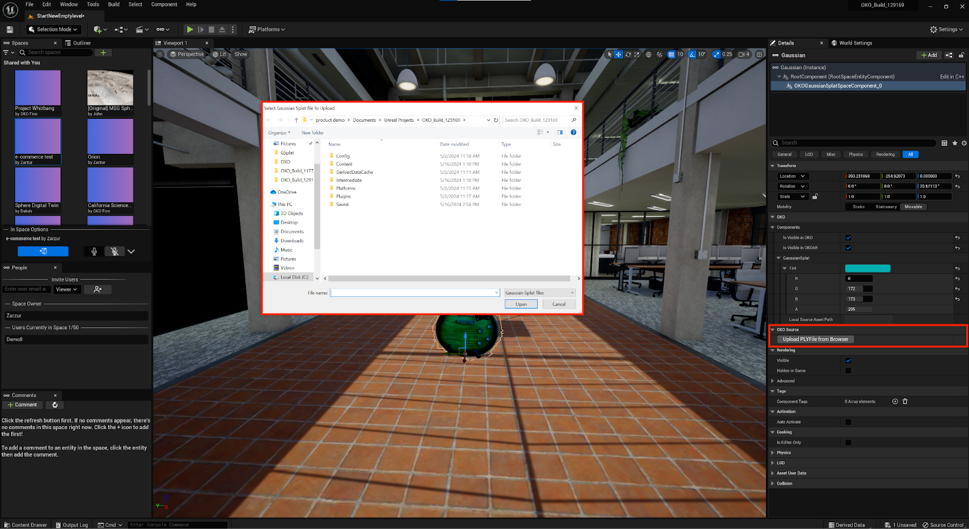Uncheck the Is Visible in OKO checkbox

point(848,238)
